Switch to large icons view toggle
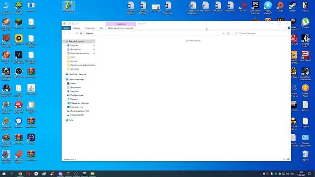This screenshot has width=315, height=177. (288, 159)
